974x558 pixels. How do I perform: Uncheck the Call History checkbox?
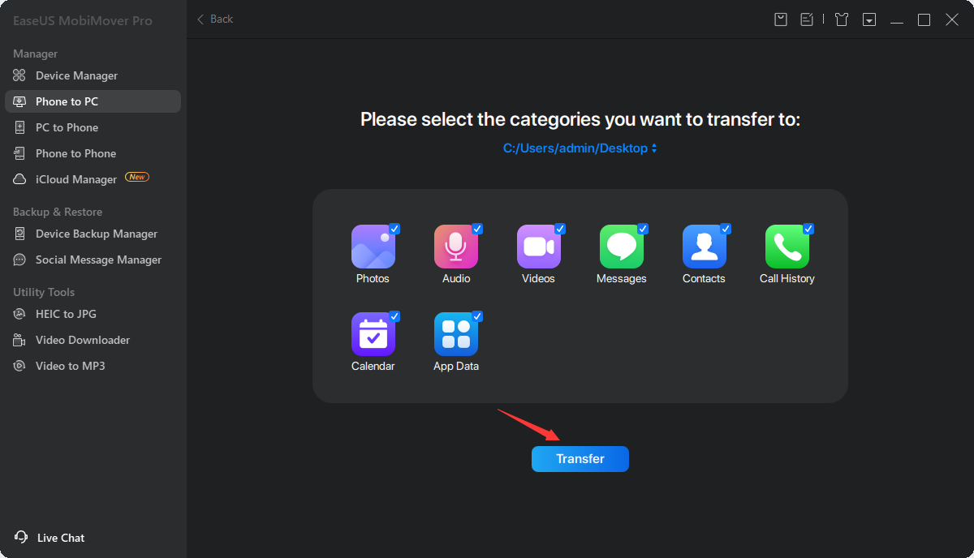[x=808, y=229]
